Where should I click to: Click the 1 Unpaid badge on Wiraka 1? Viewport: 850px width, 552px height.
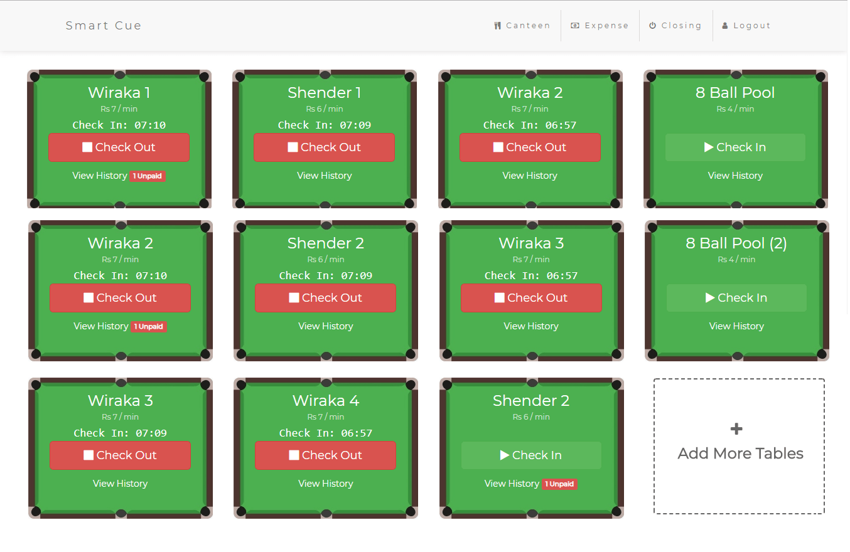[148, 176]
